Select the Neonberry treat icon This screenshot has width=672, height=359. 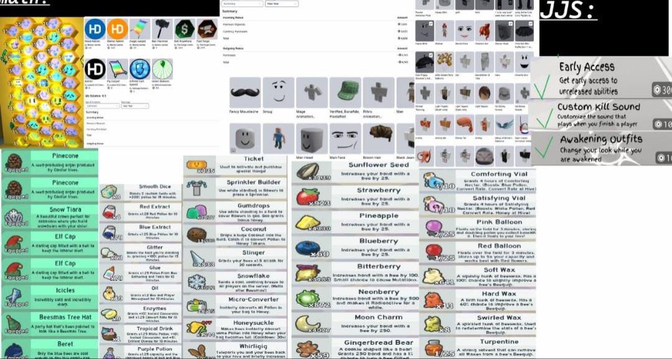[x=309, y=299]
